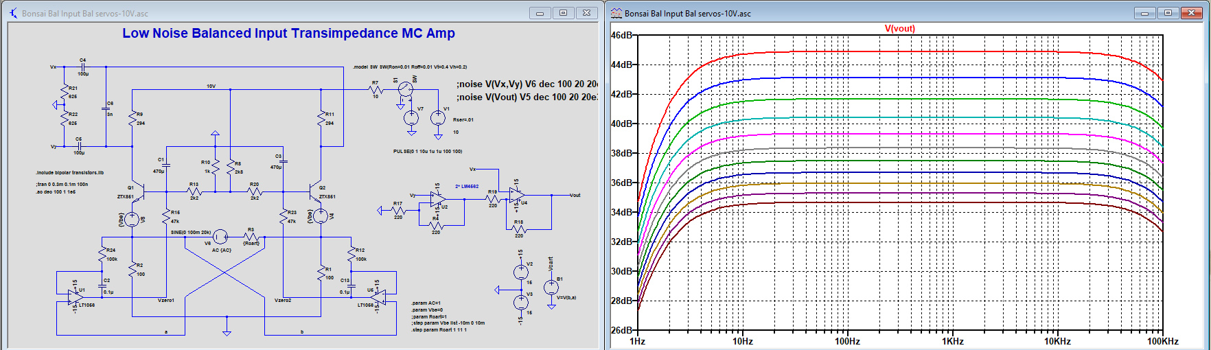The image size is (1211, 350).
Task: Click resistor R7 10 ohm
Action: 376,89
